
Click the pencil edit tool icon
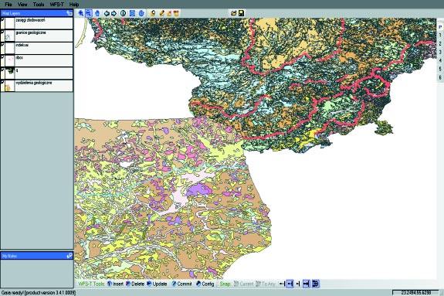(x=161, y=13)
